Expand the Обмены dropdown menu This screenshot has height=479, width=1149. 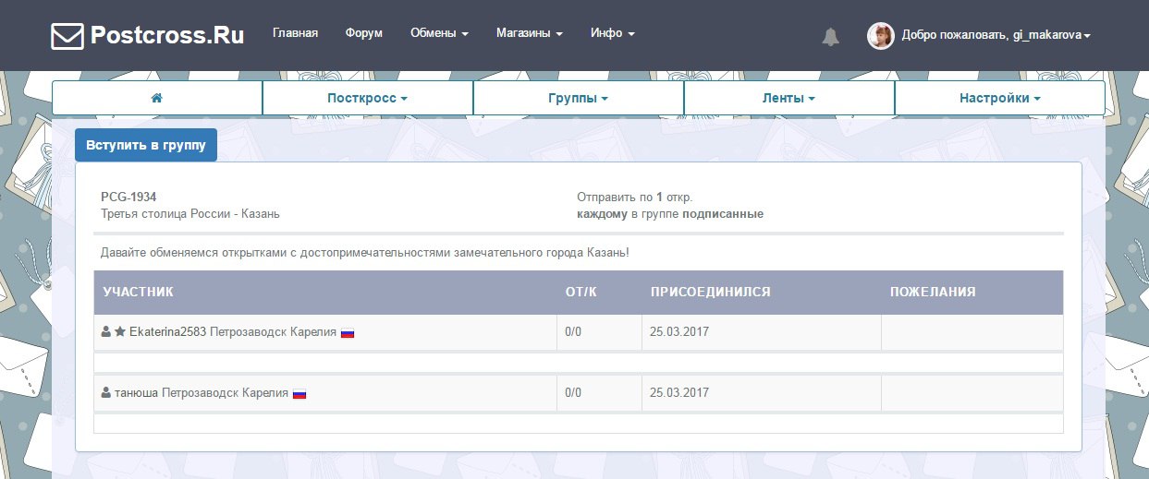coord(439,33)
